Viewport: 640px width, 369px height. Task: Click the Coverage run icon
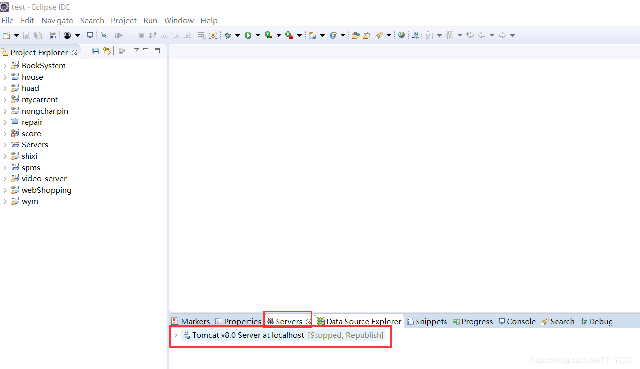coord(269,35)
